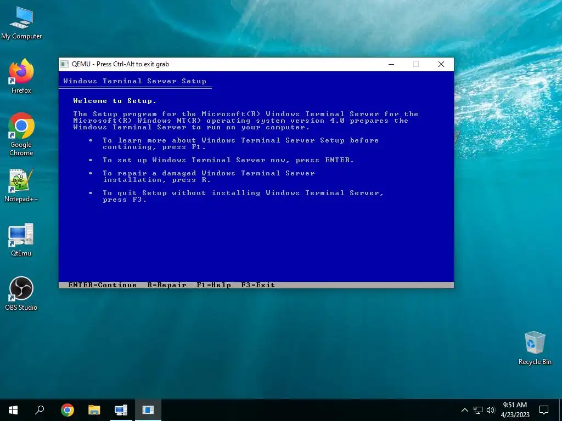Click the 'Welcome to Setup.' heading
This screenshot has width=562, height=421.
tap(115, 101)
